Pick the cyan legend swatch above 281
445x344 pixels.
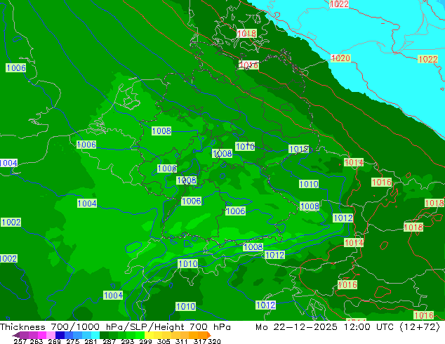coord(95,335)
